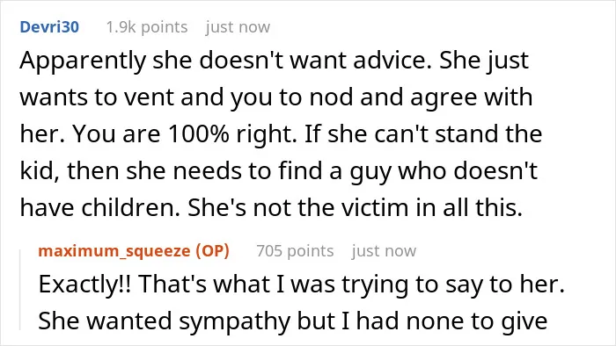
Task: Click the (OP) badge beside maximum_squeeze
Action: point(212,251)
